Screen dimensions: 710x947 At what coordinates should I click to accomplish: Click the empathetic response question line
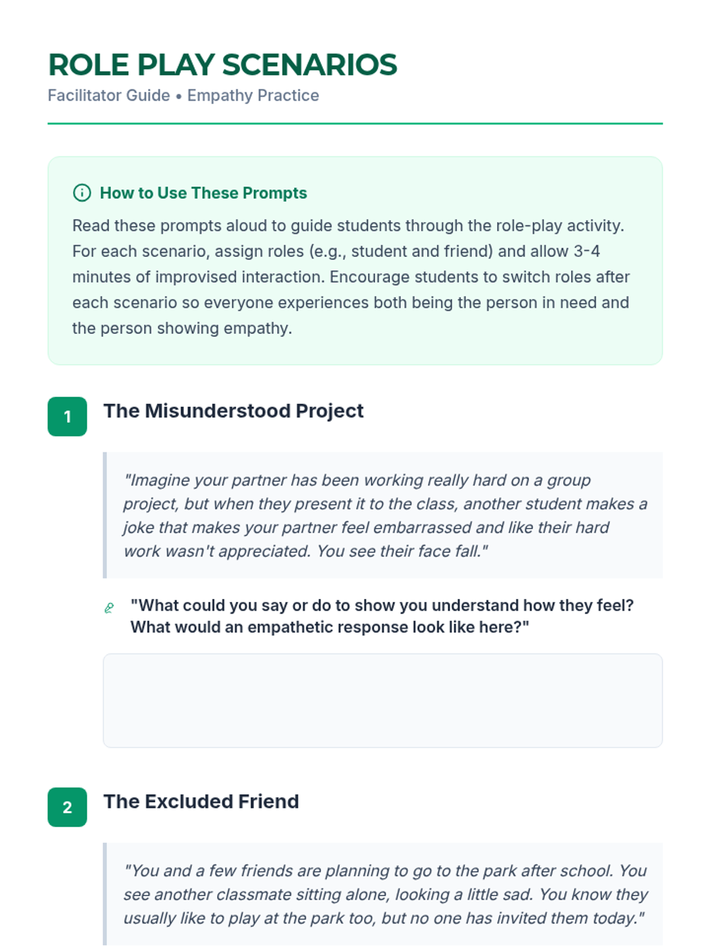tap(330, 627)
